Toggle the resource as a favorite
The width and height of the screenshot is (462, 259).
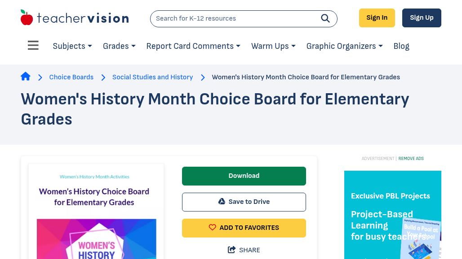[244, 228]
